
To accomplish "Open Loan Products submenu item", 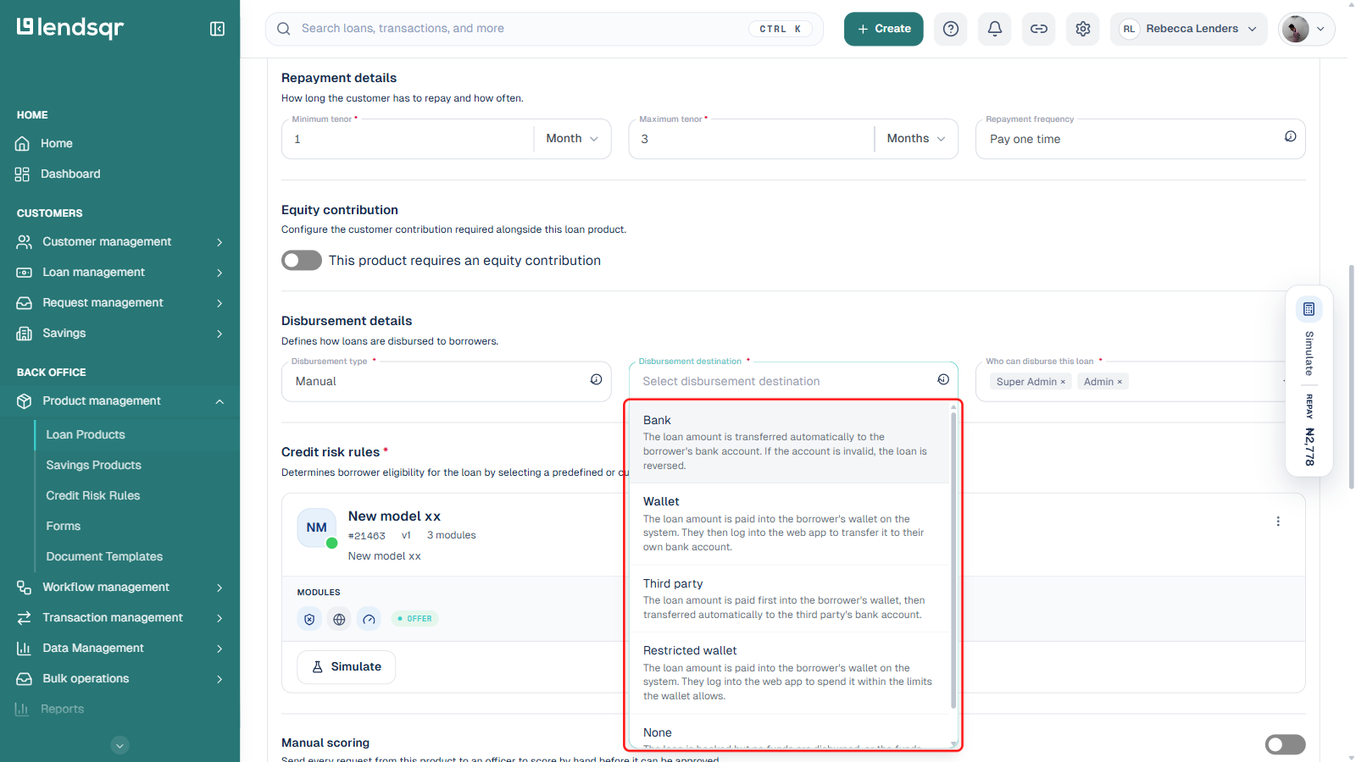I will coord(86,435).
